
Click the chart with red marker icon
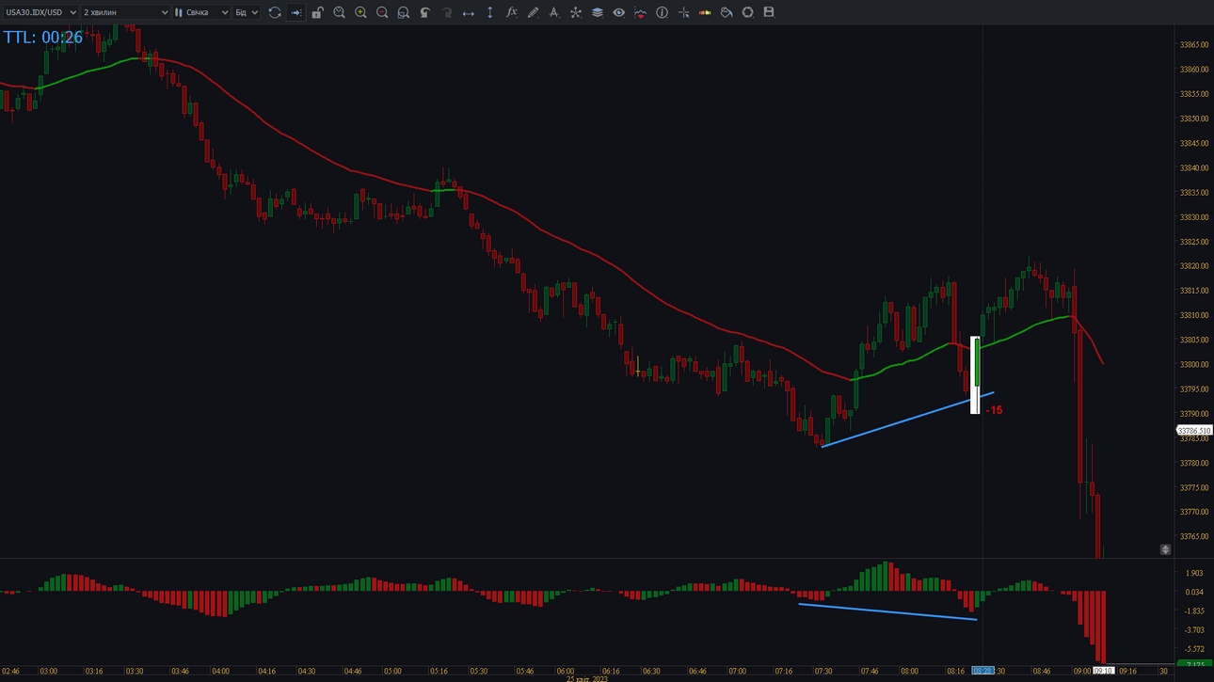click(641, 12)
